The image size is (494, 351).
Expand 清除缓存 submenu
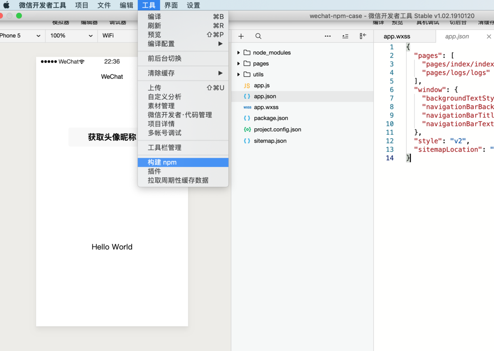point(183,73)
